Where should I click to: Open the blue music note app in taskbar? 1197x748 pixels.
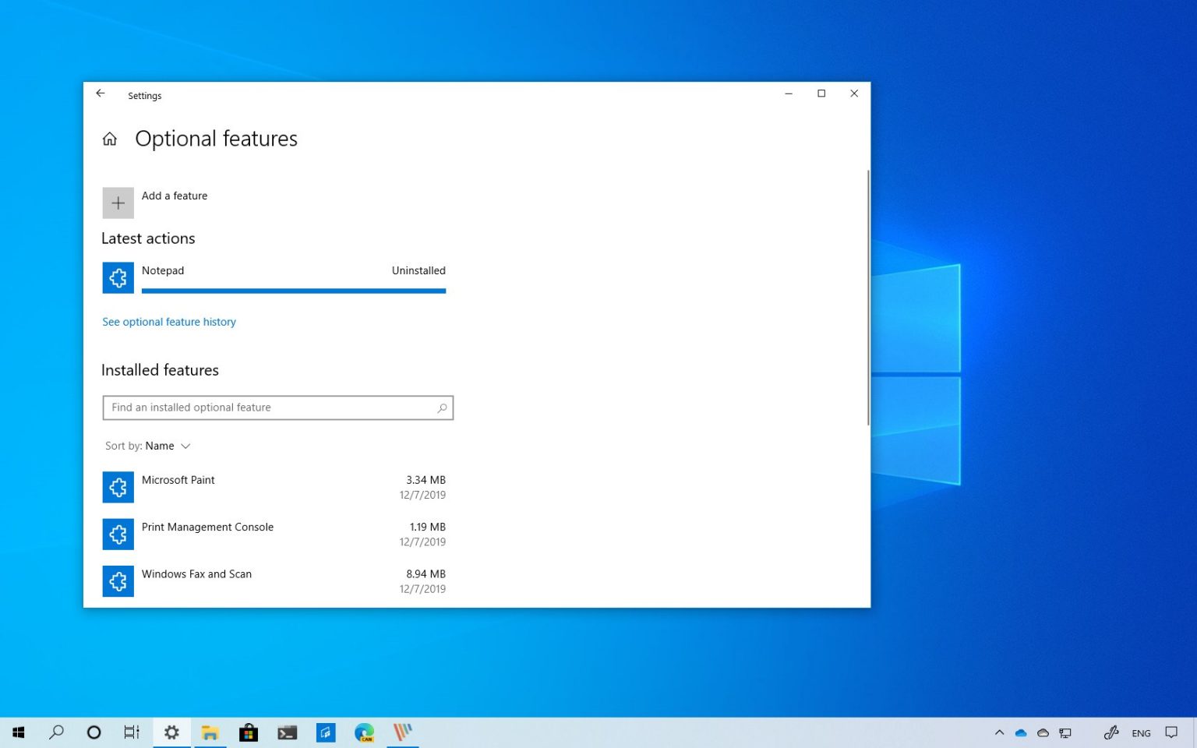click(x=326, y=732)
